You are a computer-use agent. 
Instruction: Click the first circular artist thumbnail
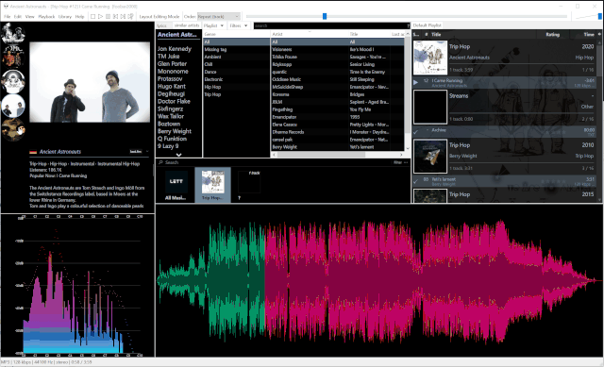(12, 34)
